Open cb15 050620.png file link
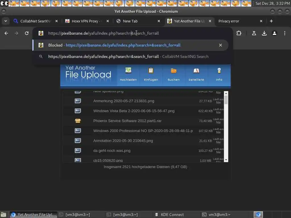 108,160
